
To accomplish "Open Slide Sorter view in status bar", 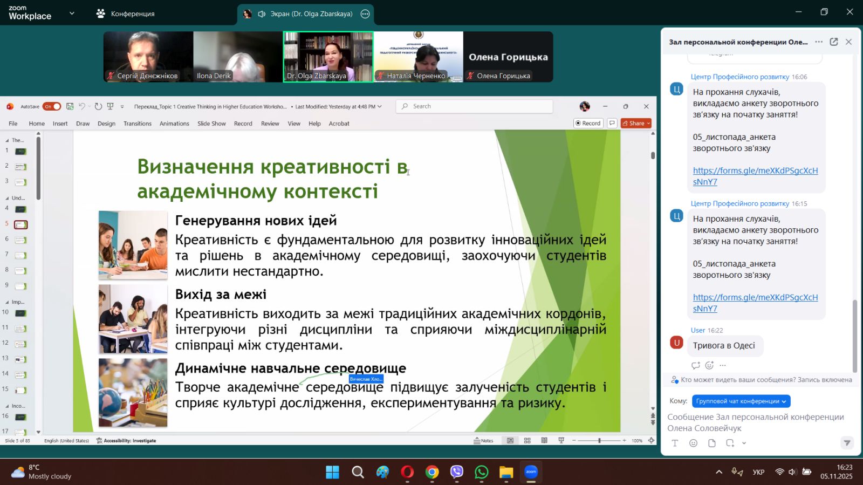I will coord(528,441).
